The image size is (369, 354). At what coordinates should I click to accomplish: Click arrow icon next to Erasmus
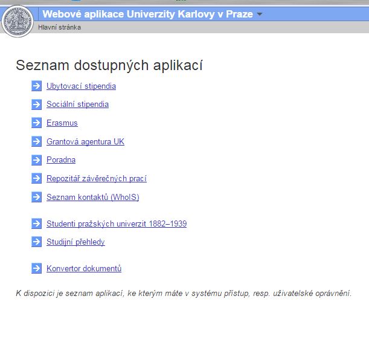(36, 123)
